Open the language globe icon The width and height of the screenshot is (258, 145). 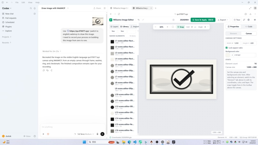tap(248, 20)
